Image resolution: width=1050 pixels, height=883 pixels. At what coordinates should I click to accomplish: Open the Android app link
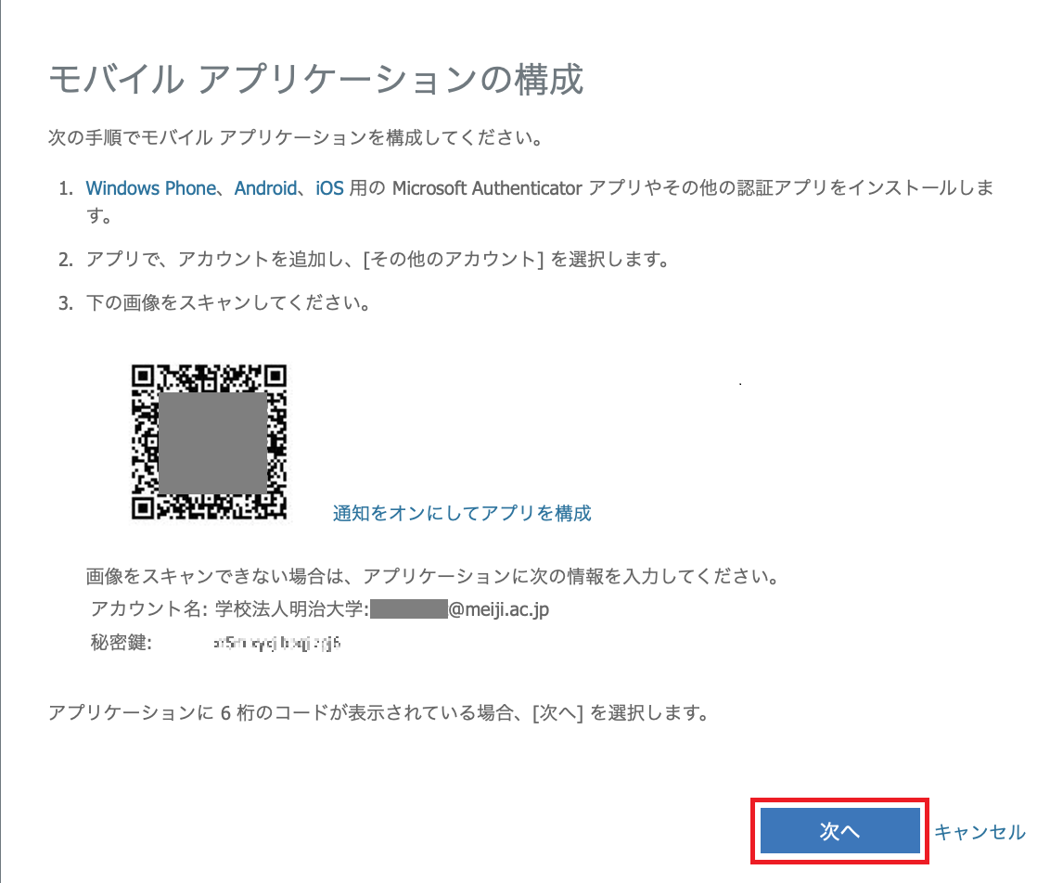coord(265,188)
